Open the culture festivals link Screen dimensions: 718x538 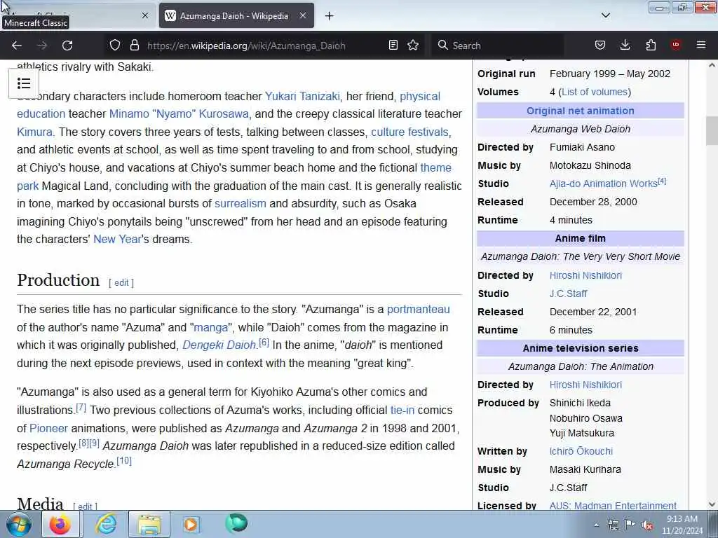click(409, 132)
